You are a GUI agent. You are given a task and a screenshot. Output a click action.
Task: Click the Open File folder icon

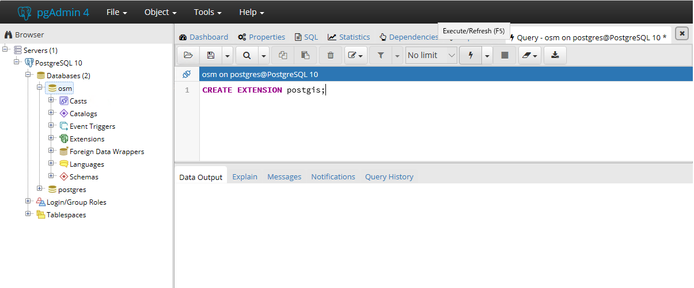[188, 55]
